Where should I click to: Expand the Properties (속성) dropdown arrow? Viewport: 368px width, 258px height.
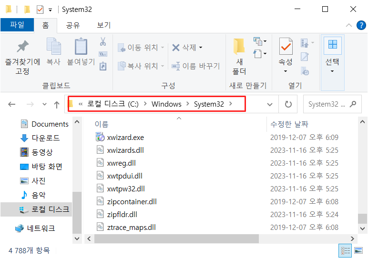point(286,71)
